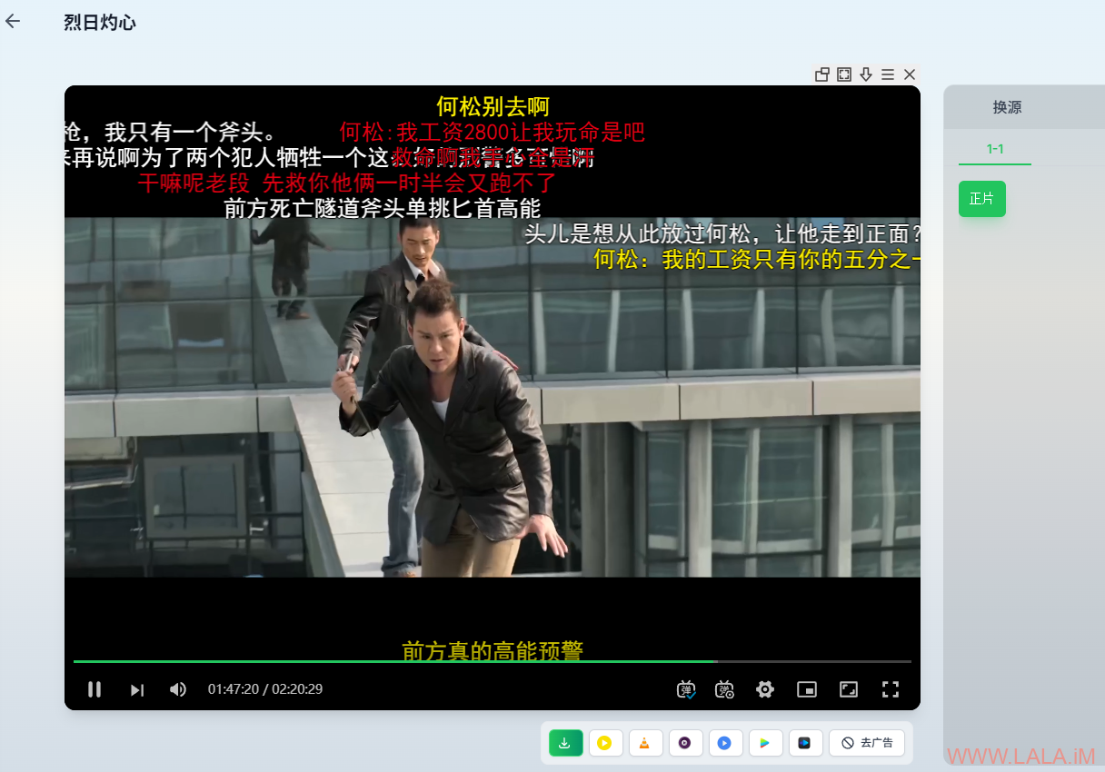
Task: Switch to the 1-1 source tab
Action: (995, 149)
